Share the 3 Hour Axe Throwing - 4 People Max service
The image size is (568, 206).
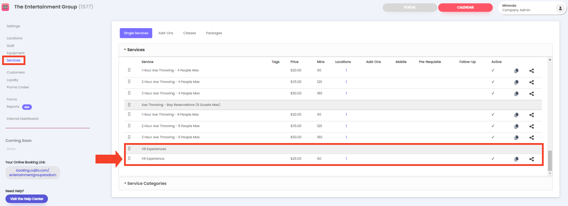point(531,94)
